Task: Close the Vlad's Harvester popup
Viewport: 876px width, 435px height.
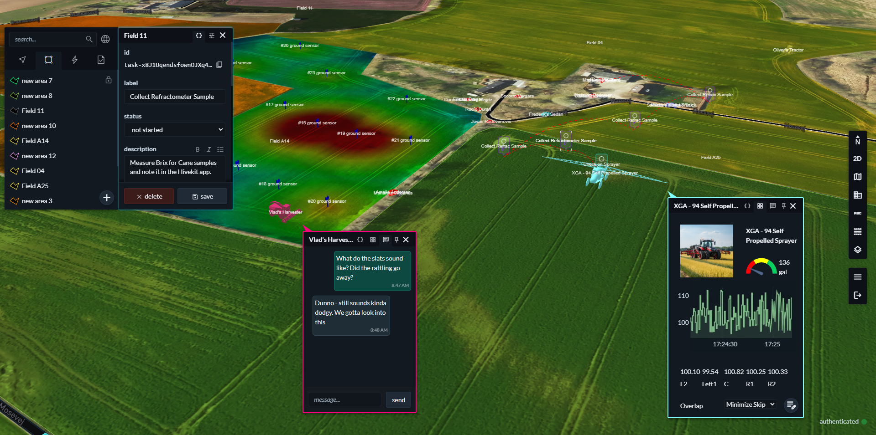Action: 406,240
